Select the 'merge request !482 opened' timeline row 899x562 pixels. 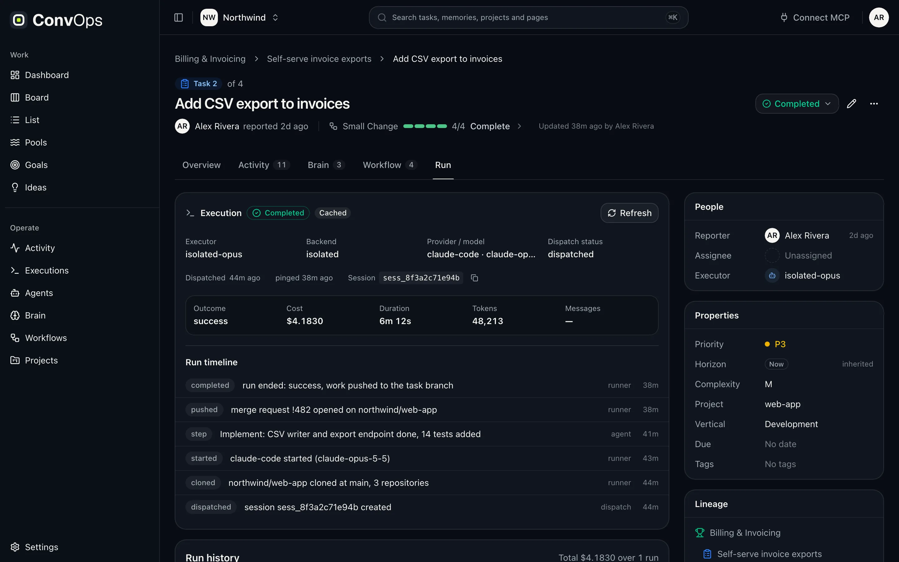click(422, 410)
